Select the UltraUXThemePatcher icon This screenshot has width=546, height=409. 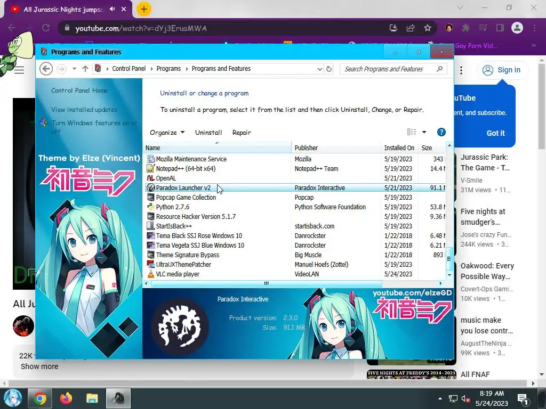pyautogui.click(x=150, y=264)
